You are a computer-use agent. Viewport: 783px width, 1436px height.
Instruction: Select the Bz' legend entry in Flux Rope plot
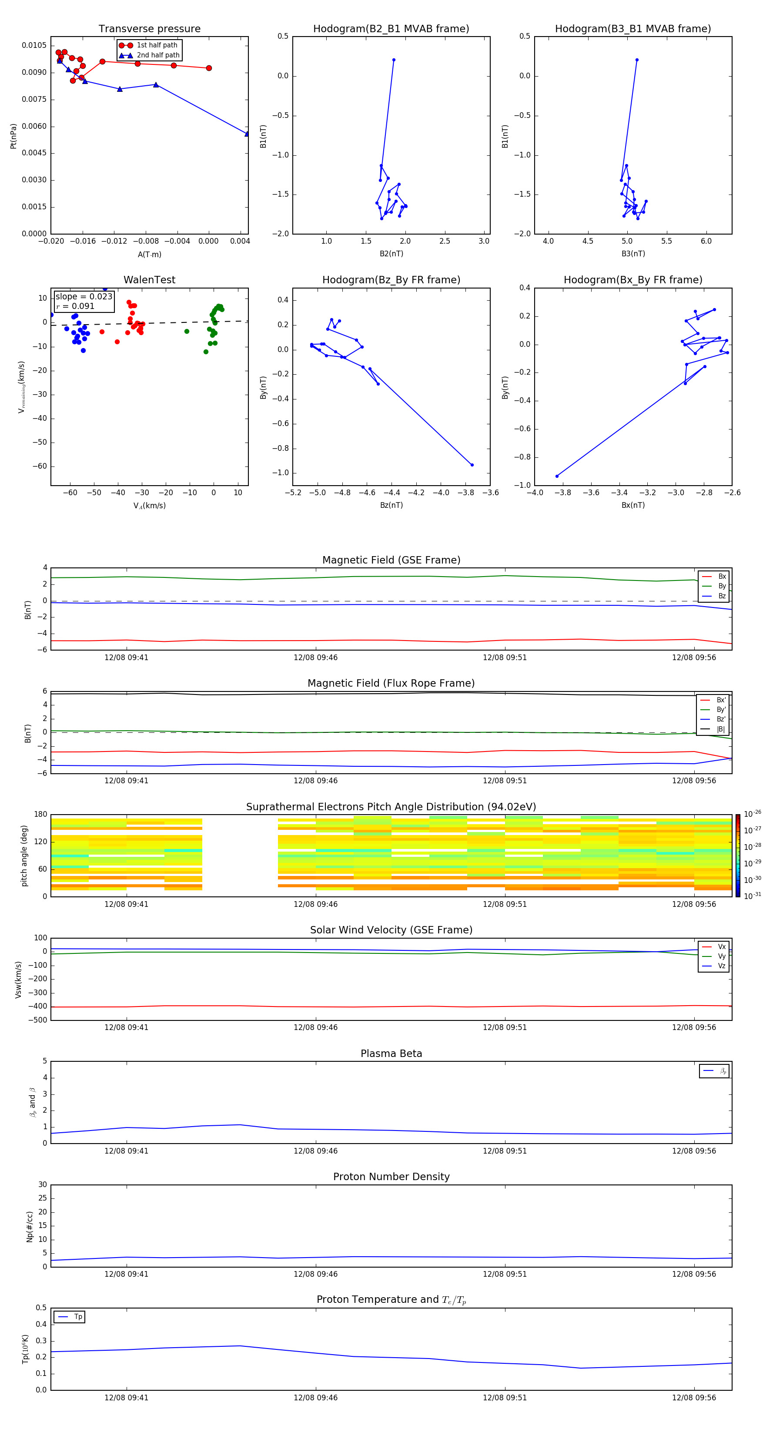[x=713, y=719]
